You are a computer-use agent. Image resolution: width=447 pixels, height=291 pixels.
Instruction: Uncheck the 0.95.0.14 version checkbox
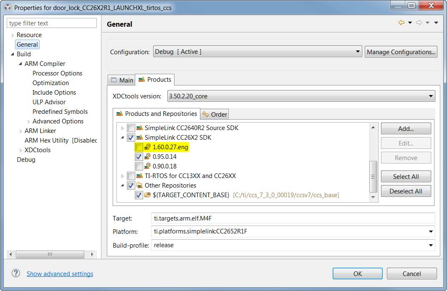click(x=139, y=157)
